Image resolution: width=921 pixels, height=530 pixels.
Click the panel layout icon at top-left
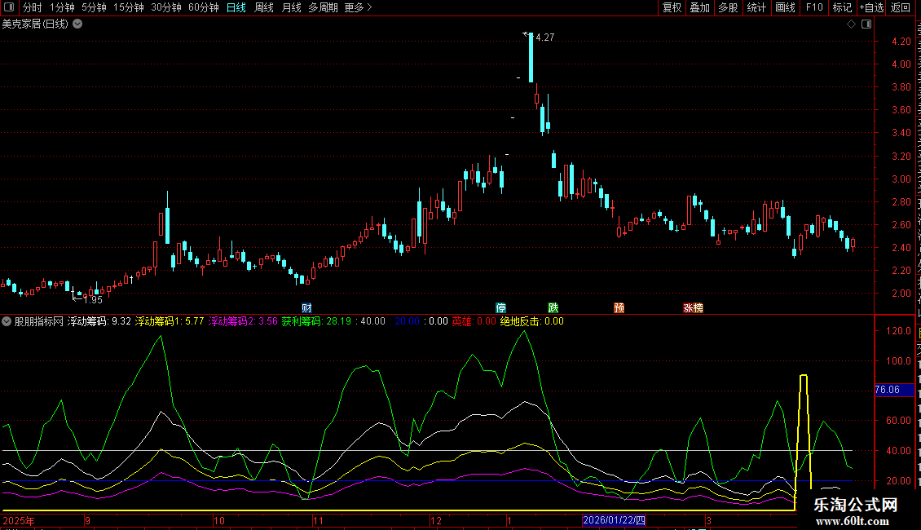coord(7,7)
